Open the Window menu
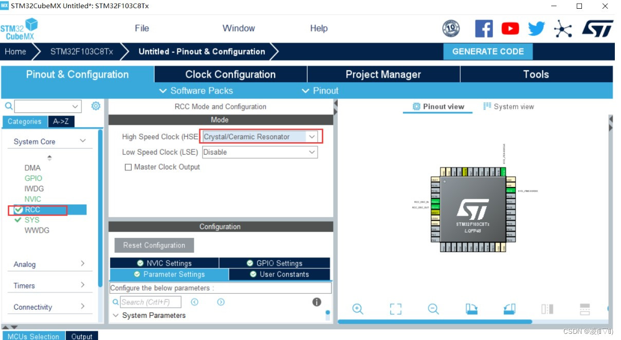Screen dimensions: 621x340 point(239,28)
